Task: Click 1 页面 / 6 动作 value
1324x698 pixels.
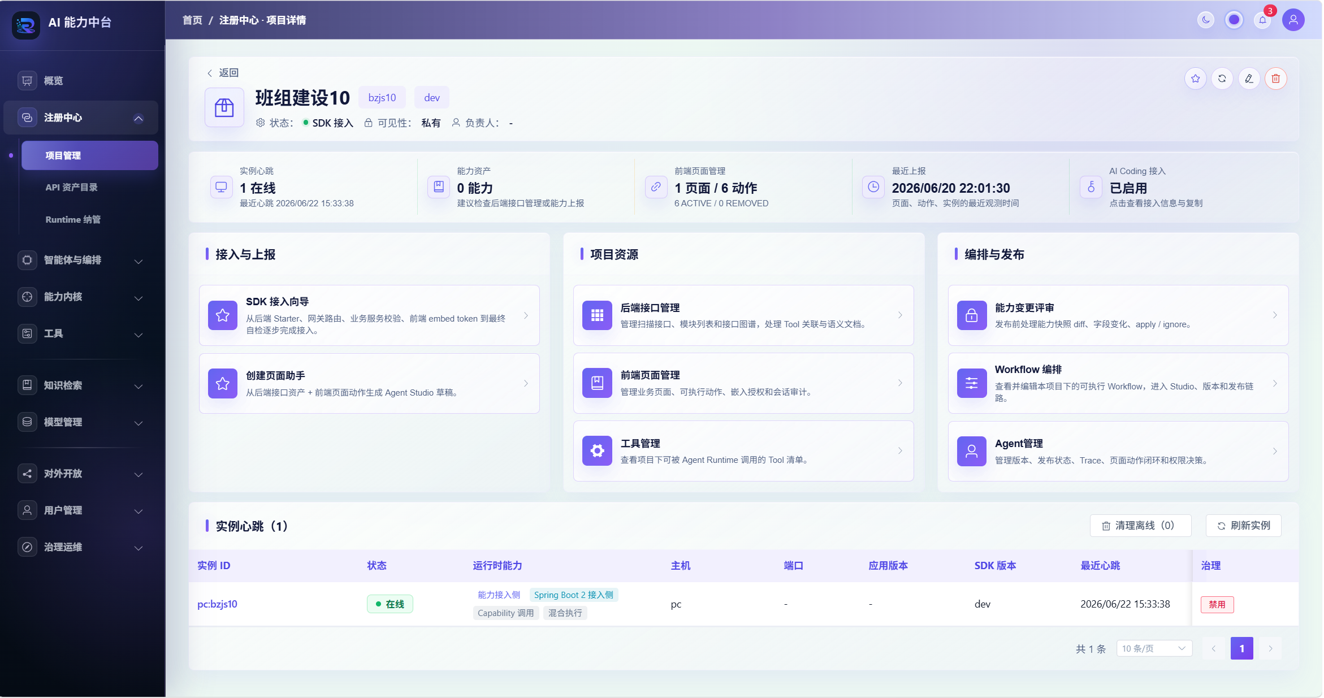Action: [x=715, y=188]
